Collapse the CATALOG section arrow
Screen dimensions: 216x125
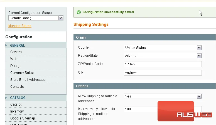[x=6, y=97]
